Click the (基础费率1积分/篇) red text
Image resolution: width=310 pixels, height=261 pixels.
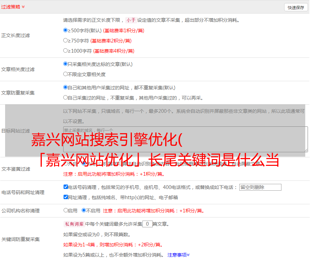pyautogui.click(x=124, y=31)
